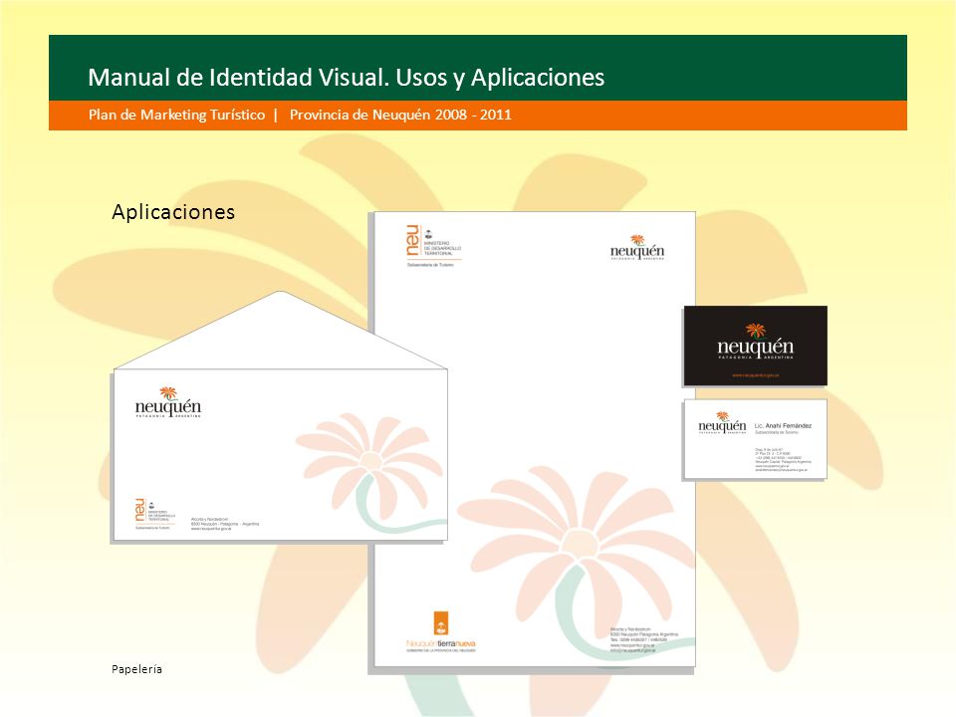Click the orange web address on black card
This screenshot has height=717, width=956.
pyautogui.click(x=756, y=375)
